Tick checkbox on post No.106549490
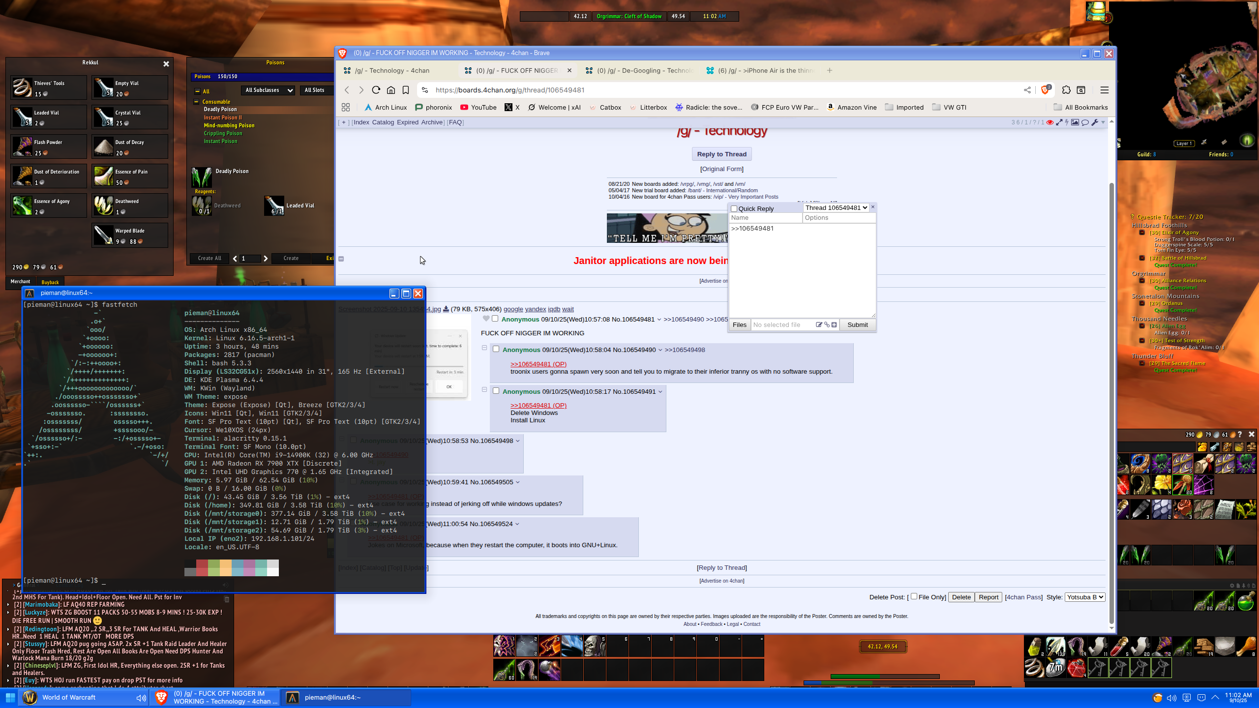The height and width of the screenshot is (708, 1259). click(x=496, y=349)
